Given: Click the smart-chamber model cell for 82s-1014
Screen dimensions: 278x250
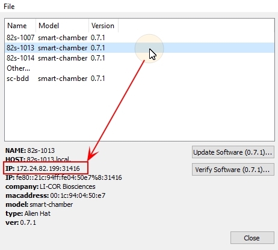Looking at the screenshot, I should coord(63,58).
